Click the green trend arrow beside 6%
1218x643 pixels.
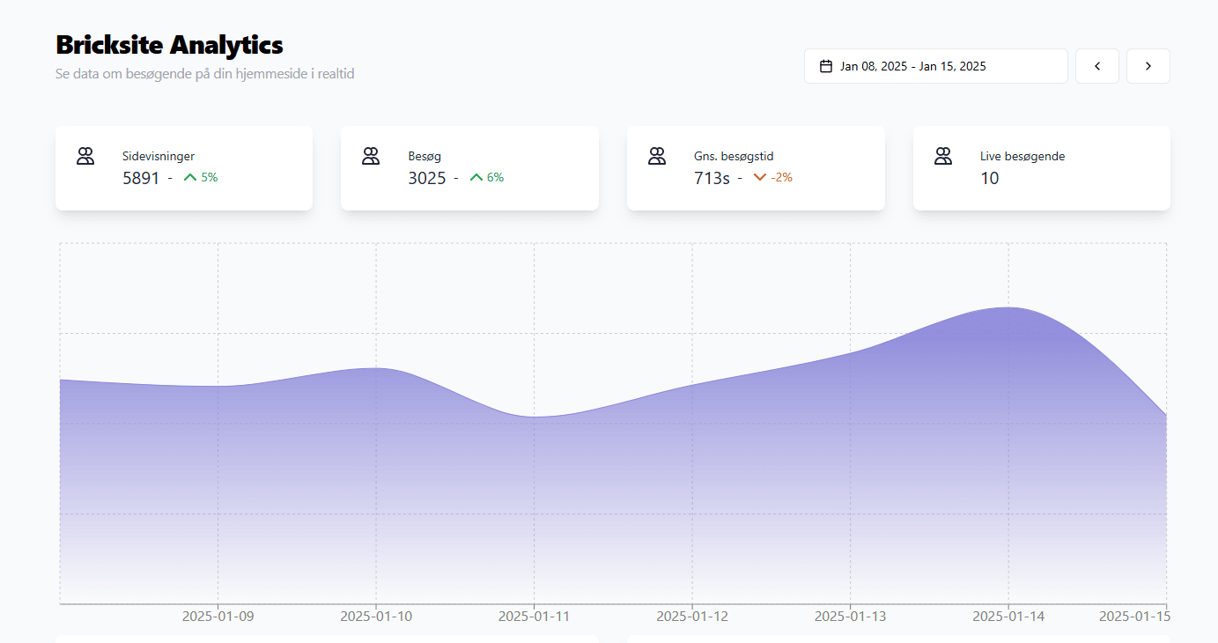[x=476, y=177]
